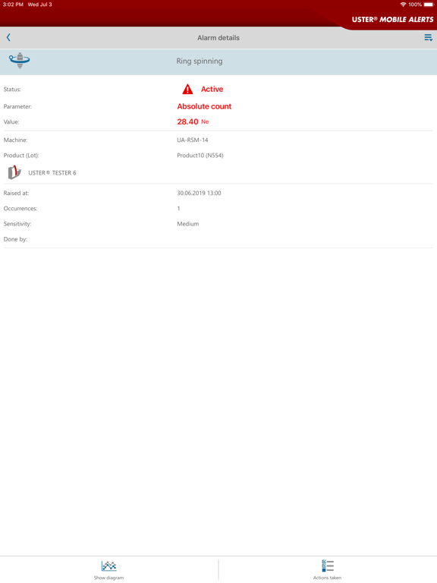
Task: Tap the Wi-Fi status icon
Action: point(403,5)
